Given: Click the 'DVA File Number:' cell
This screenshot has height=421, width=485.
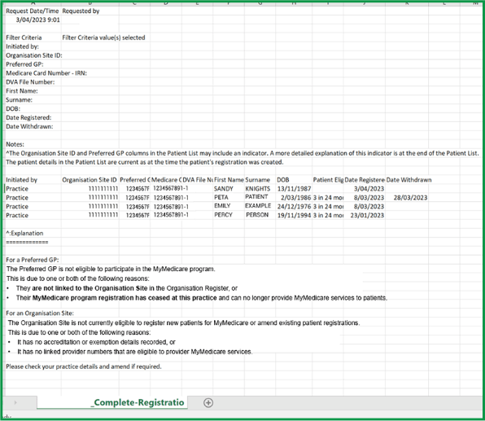Looking at the screenshot, I should (30, 82).
